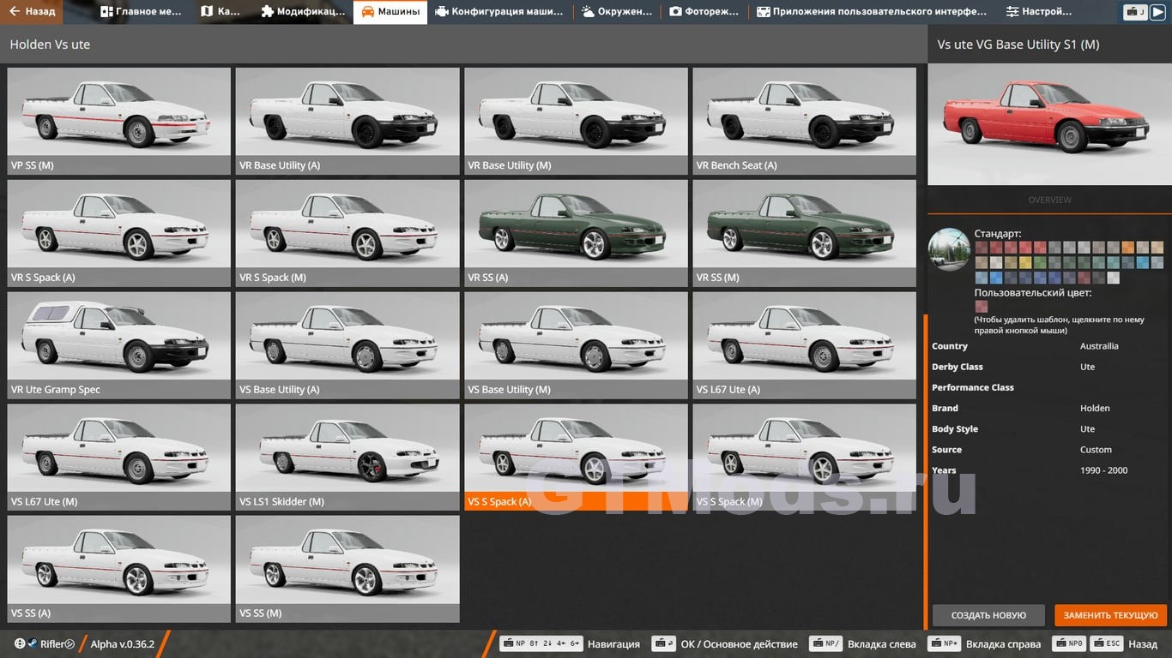Screen dimensions: 1172x658
Task: Choose the VS SS (M) thumbnail
Action: [x=347, y=569]
